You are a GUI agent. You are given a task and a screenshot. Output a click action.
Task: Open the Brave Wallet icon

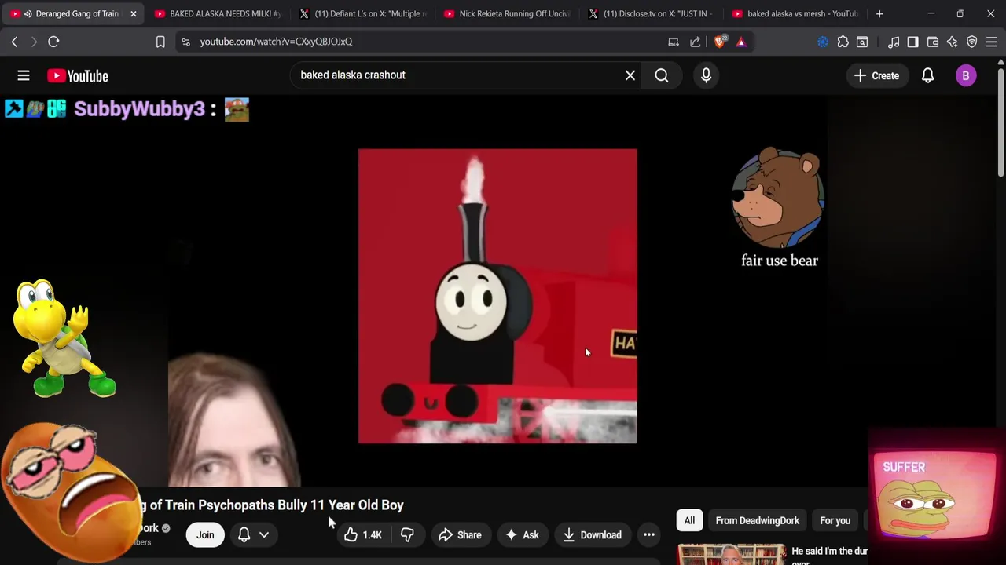click(933, 42)
